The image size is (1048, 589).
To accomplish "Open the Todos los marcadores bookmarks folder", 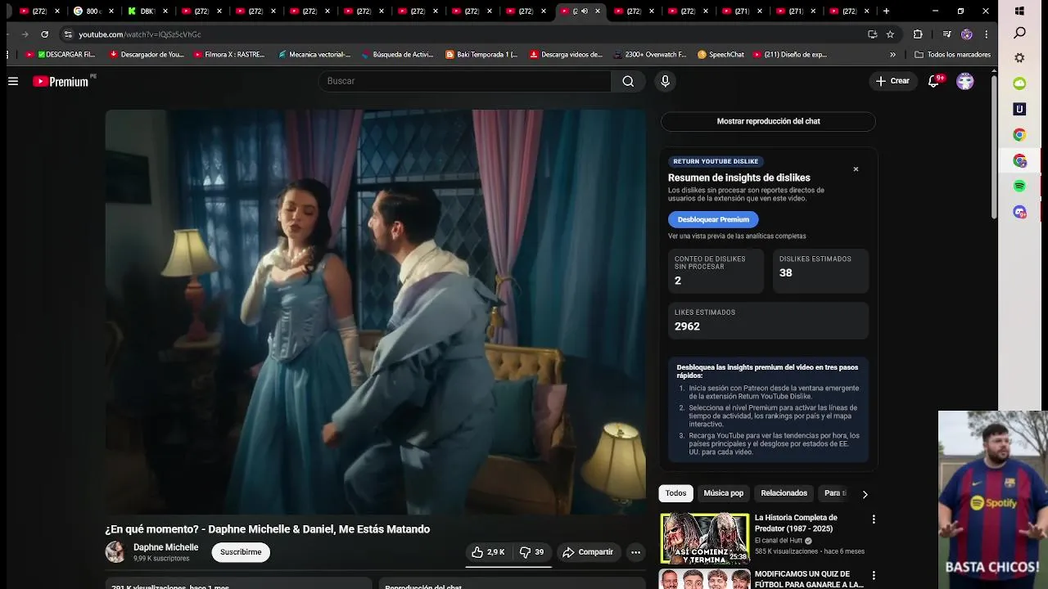I will [x=952, y=55].
